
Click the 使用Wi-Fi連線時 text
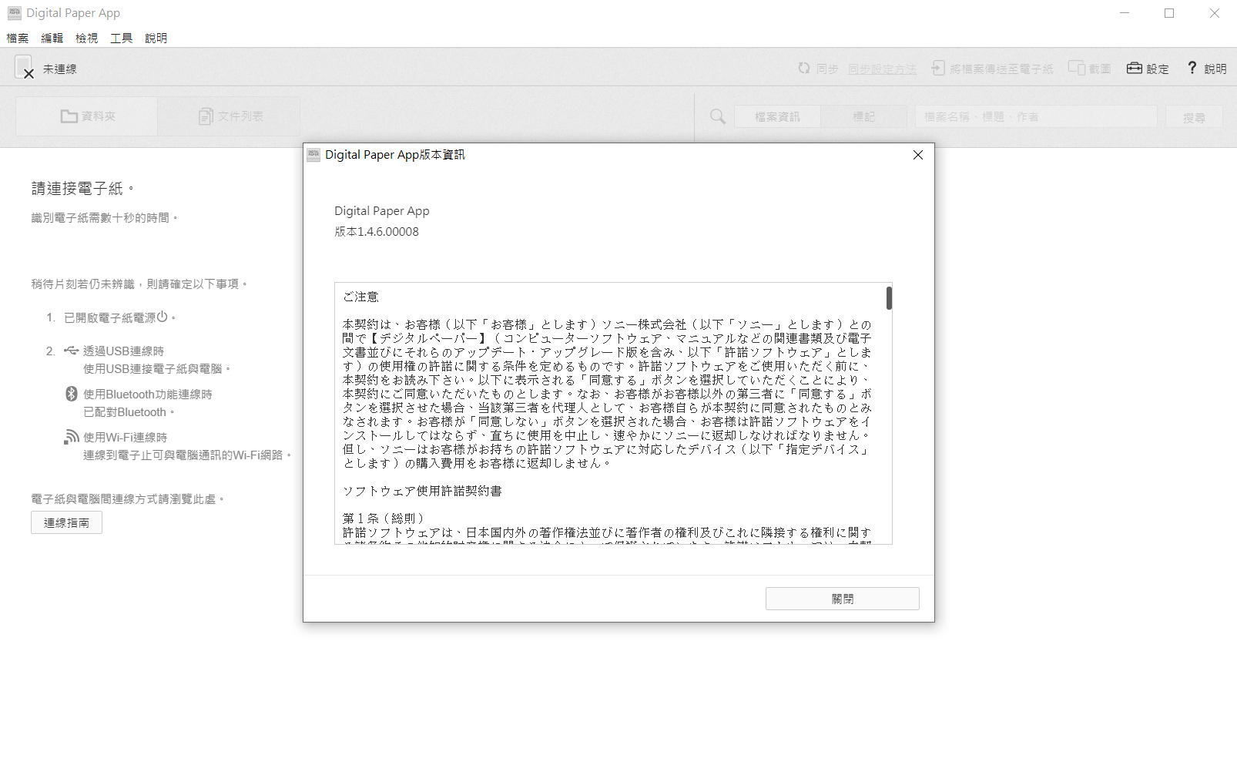125,437
